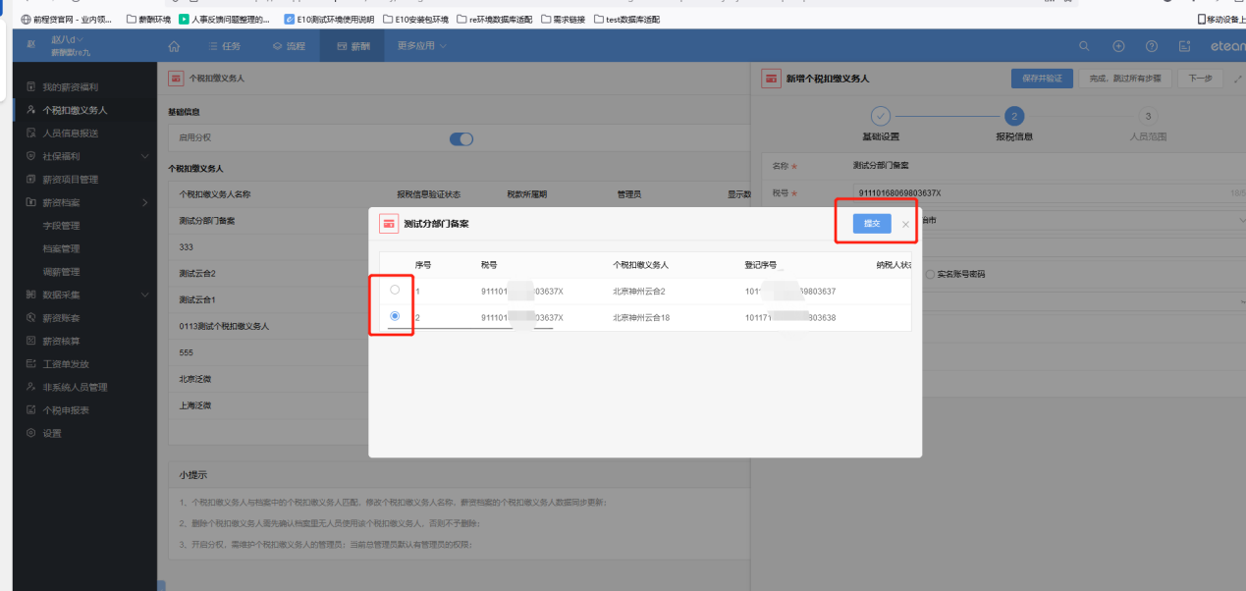Screen dimensions: 1246x591
Task: Open bookmark folder E10安装包环境
Action: tap(415, 19)
